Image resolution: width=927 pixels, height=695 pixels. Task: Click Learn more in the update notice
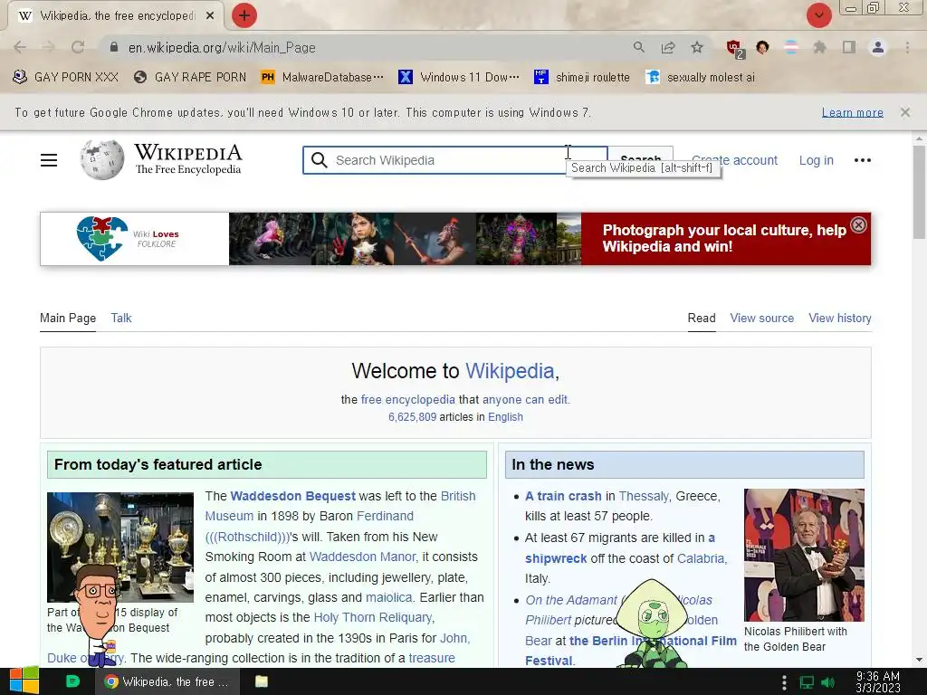852,112
